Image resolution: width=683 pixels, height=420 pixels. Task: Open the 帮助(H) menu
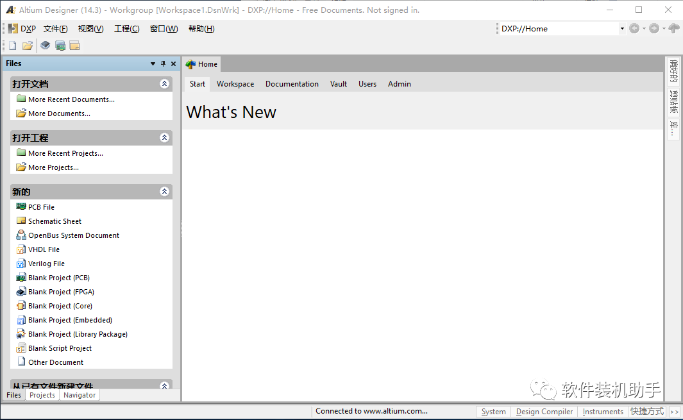click(201, 29)
